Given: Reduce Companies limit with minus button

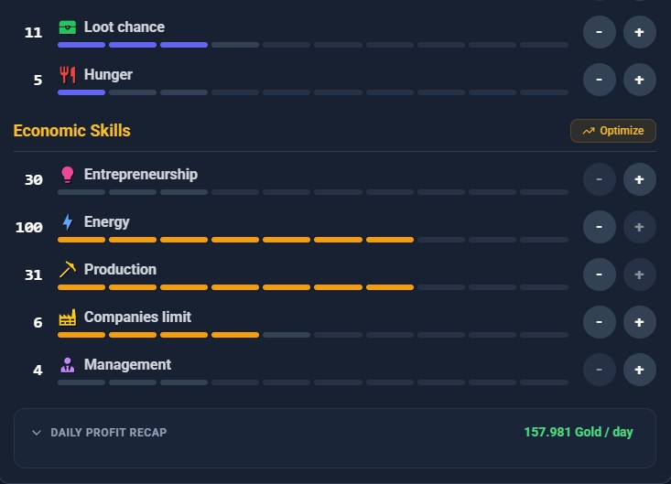Looking at the screenshot, I should click(x=599, y=322).
